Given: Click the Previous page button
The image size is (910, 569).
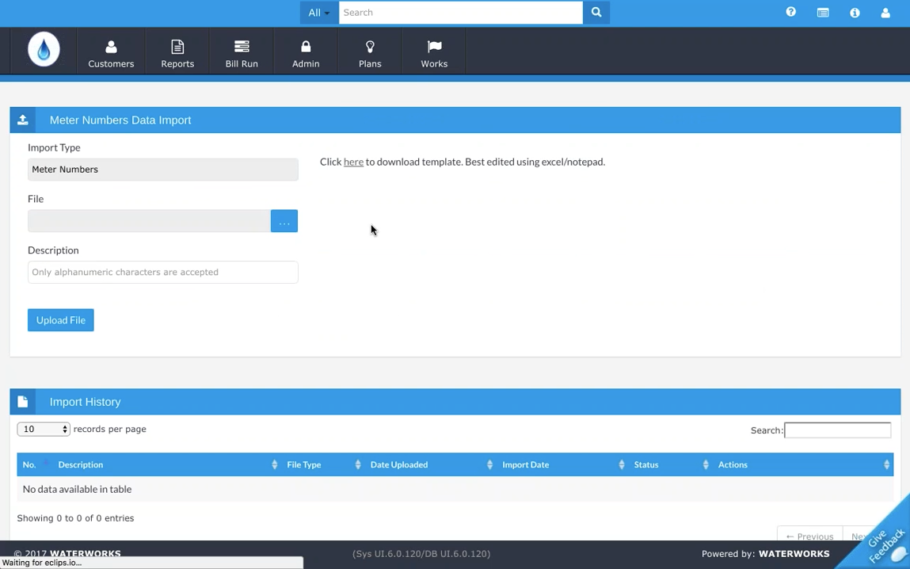Looking at the screenshot, I should (809, 534).
